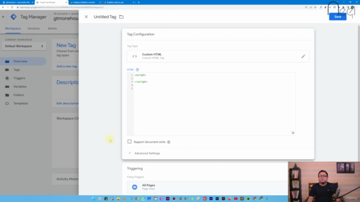Viewport: 360px width, 202px height.
Task: Open Windows taskbar search
Action: (x=100, y=199)
